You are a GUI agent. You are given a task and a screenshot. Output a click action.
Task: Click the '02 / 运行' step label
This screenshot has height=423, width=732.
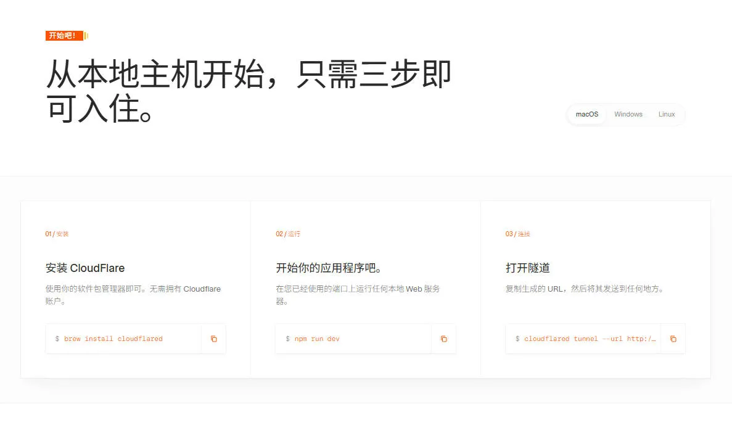(x=287, y=234)
